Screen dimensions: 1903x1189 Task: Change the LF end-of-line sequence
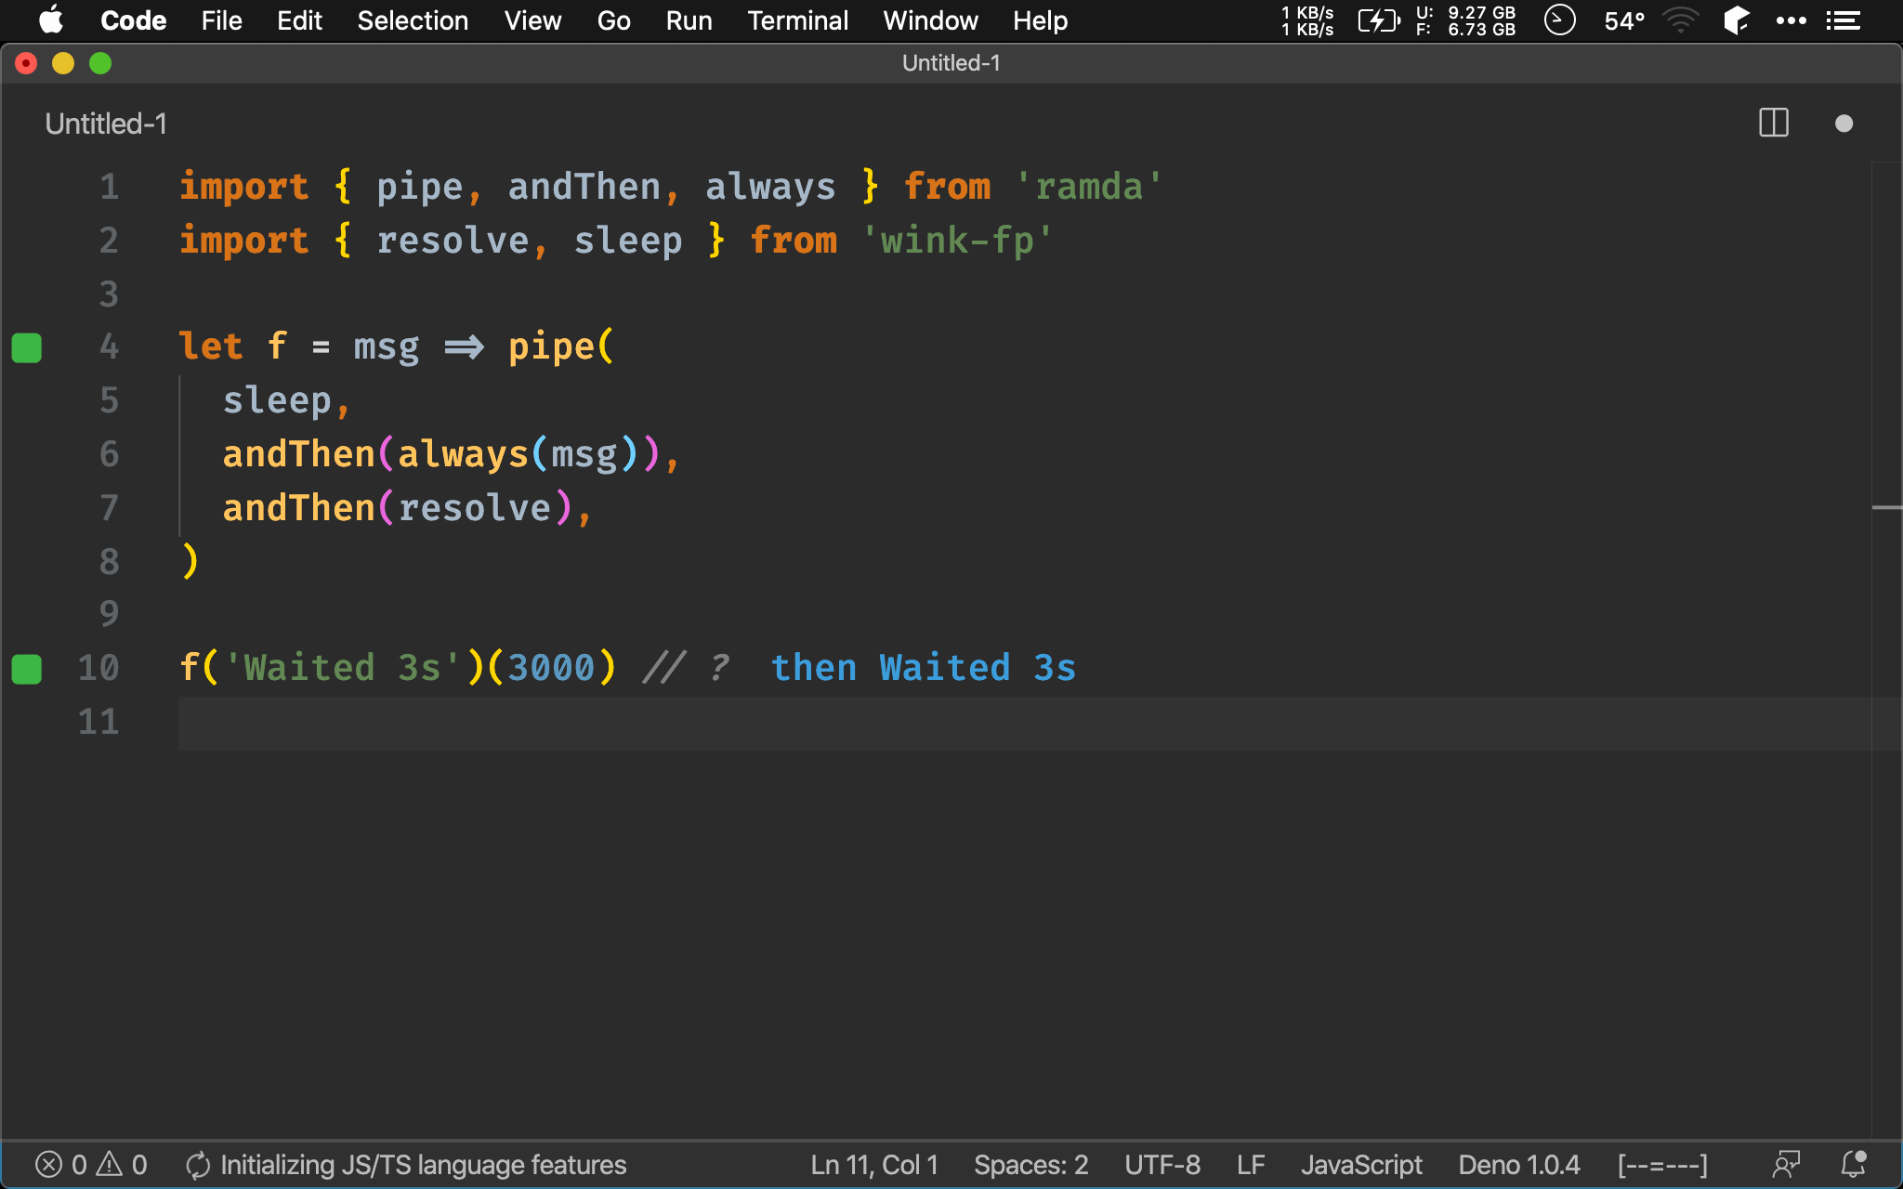click(x=1251, y=1165)
